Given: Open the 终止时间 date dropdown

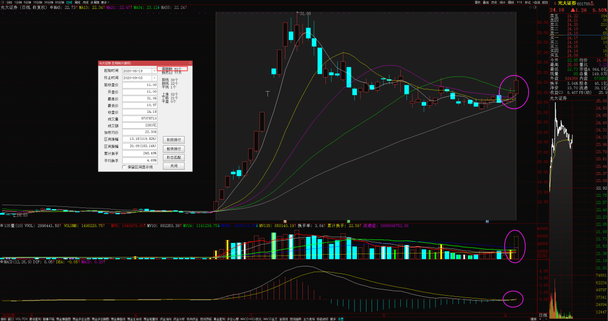Looking at the screenshot, I should [155, 78].
